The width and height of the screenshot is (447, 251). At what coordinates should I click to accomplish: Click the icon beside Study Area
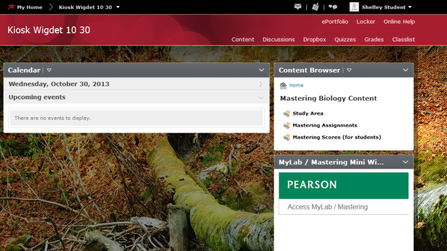coord(287,113)
